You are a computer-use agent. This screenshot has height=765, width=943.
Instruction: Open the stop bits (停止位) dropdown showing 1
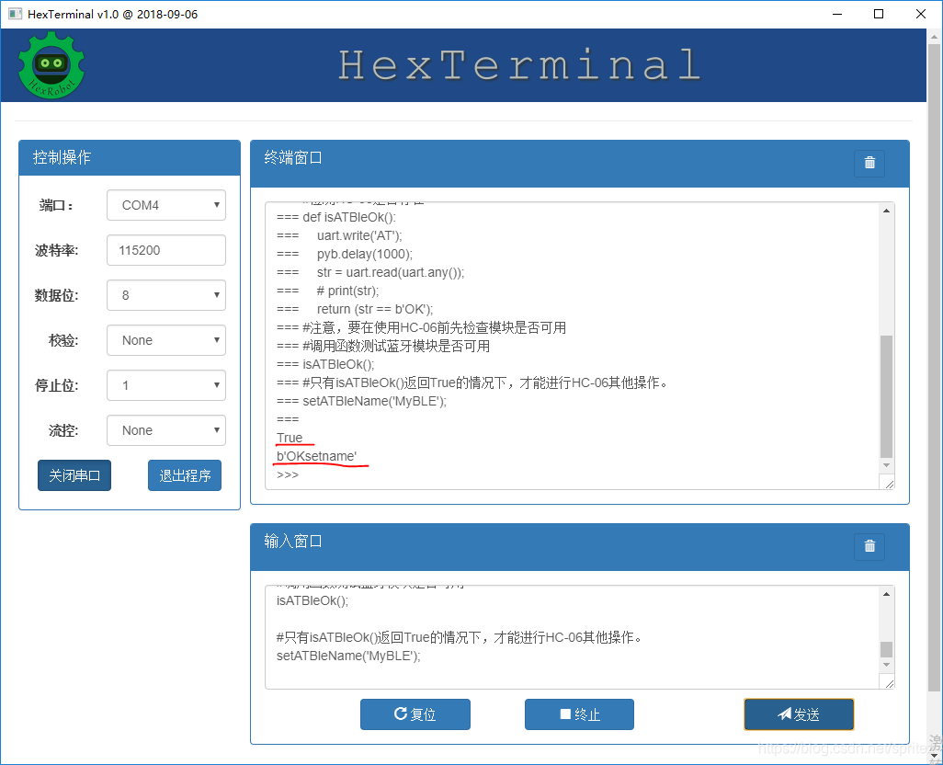click(166, 385)
